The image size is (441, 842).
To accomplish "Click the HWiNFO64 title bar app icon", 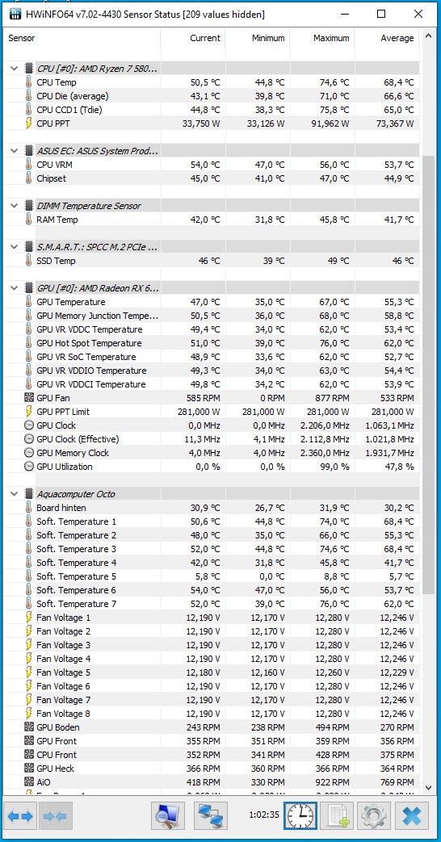I will pyautogui.click(x=15, y=15).
